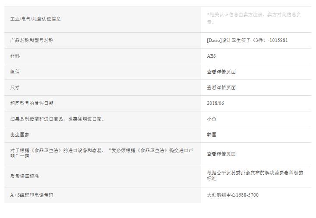Click the 材料 row label
Screen dimensions: 316x218
pos(15,56)
